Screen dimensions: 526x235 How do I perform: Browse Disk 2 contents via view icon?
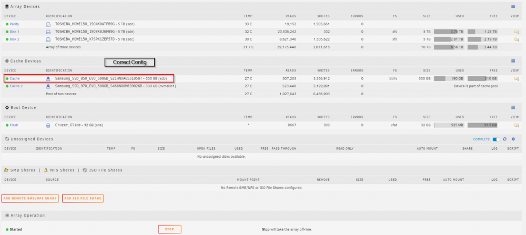click(517, 39)
